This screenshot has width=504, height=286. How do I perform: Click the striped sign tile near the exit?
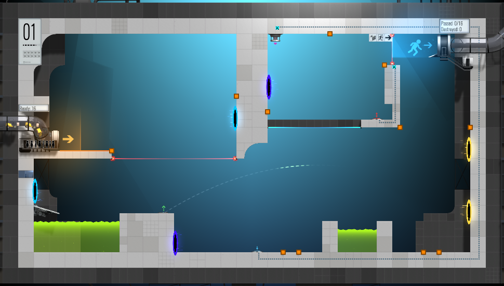(x=373, y=37)
